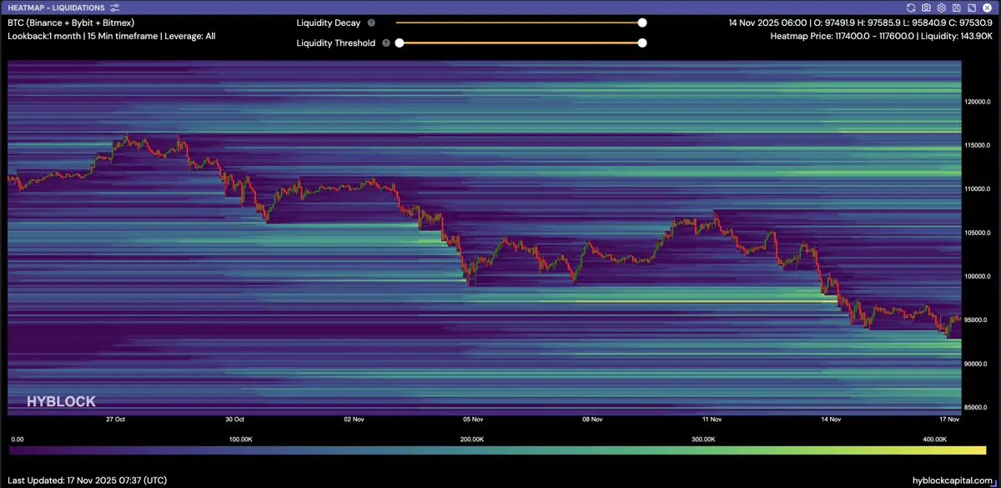Click the 90000.0 price axis label
The width and height of the screenshot is (1001, 488).
978,364
